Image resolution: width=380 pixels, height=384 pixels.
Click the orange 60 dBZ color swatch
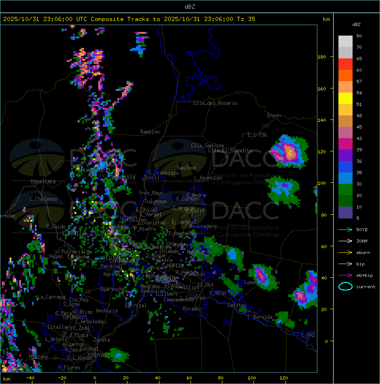345,75
